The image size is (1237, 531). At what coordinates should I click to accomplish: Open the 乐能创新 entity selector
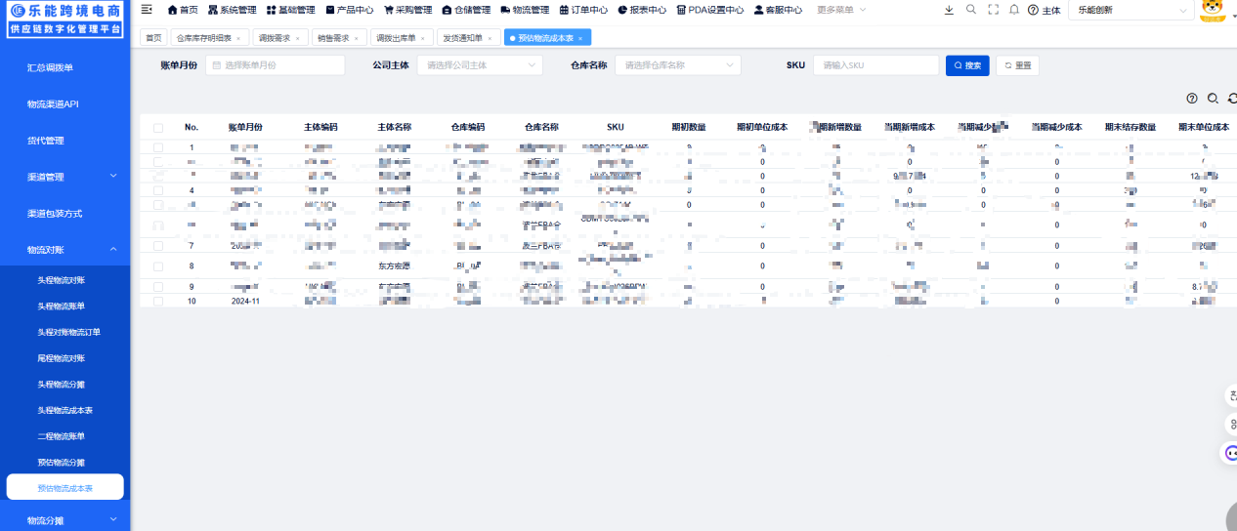[1130, 10]
